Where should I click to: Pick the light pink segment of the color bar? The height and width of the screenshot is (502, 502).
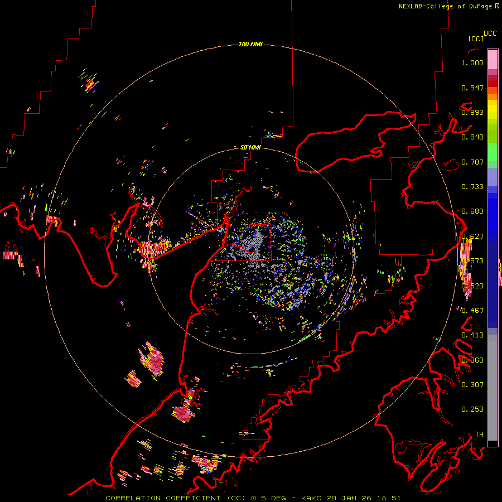[493, 59]
